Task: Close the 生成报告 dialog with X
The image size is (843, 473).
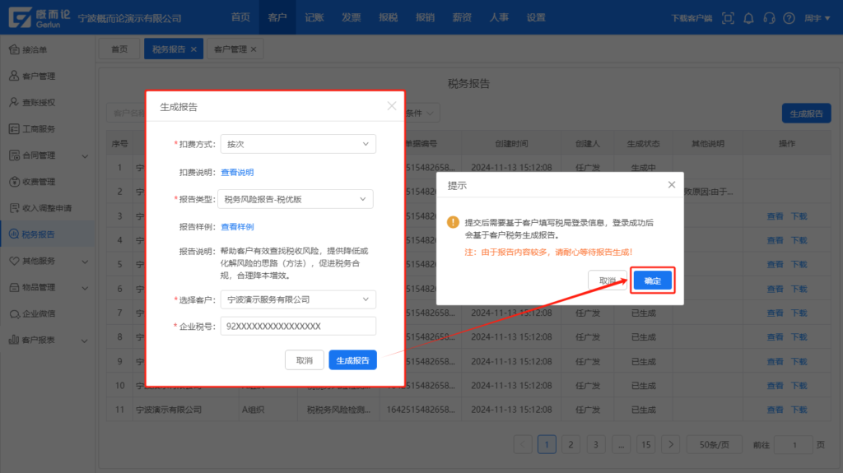Action: tap(391, 106)
